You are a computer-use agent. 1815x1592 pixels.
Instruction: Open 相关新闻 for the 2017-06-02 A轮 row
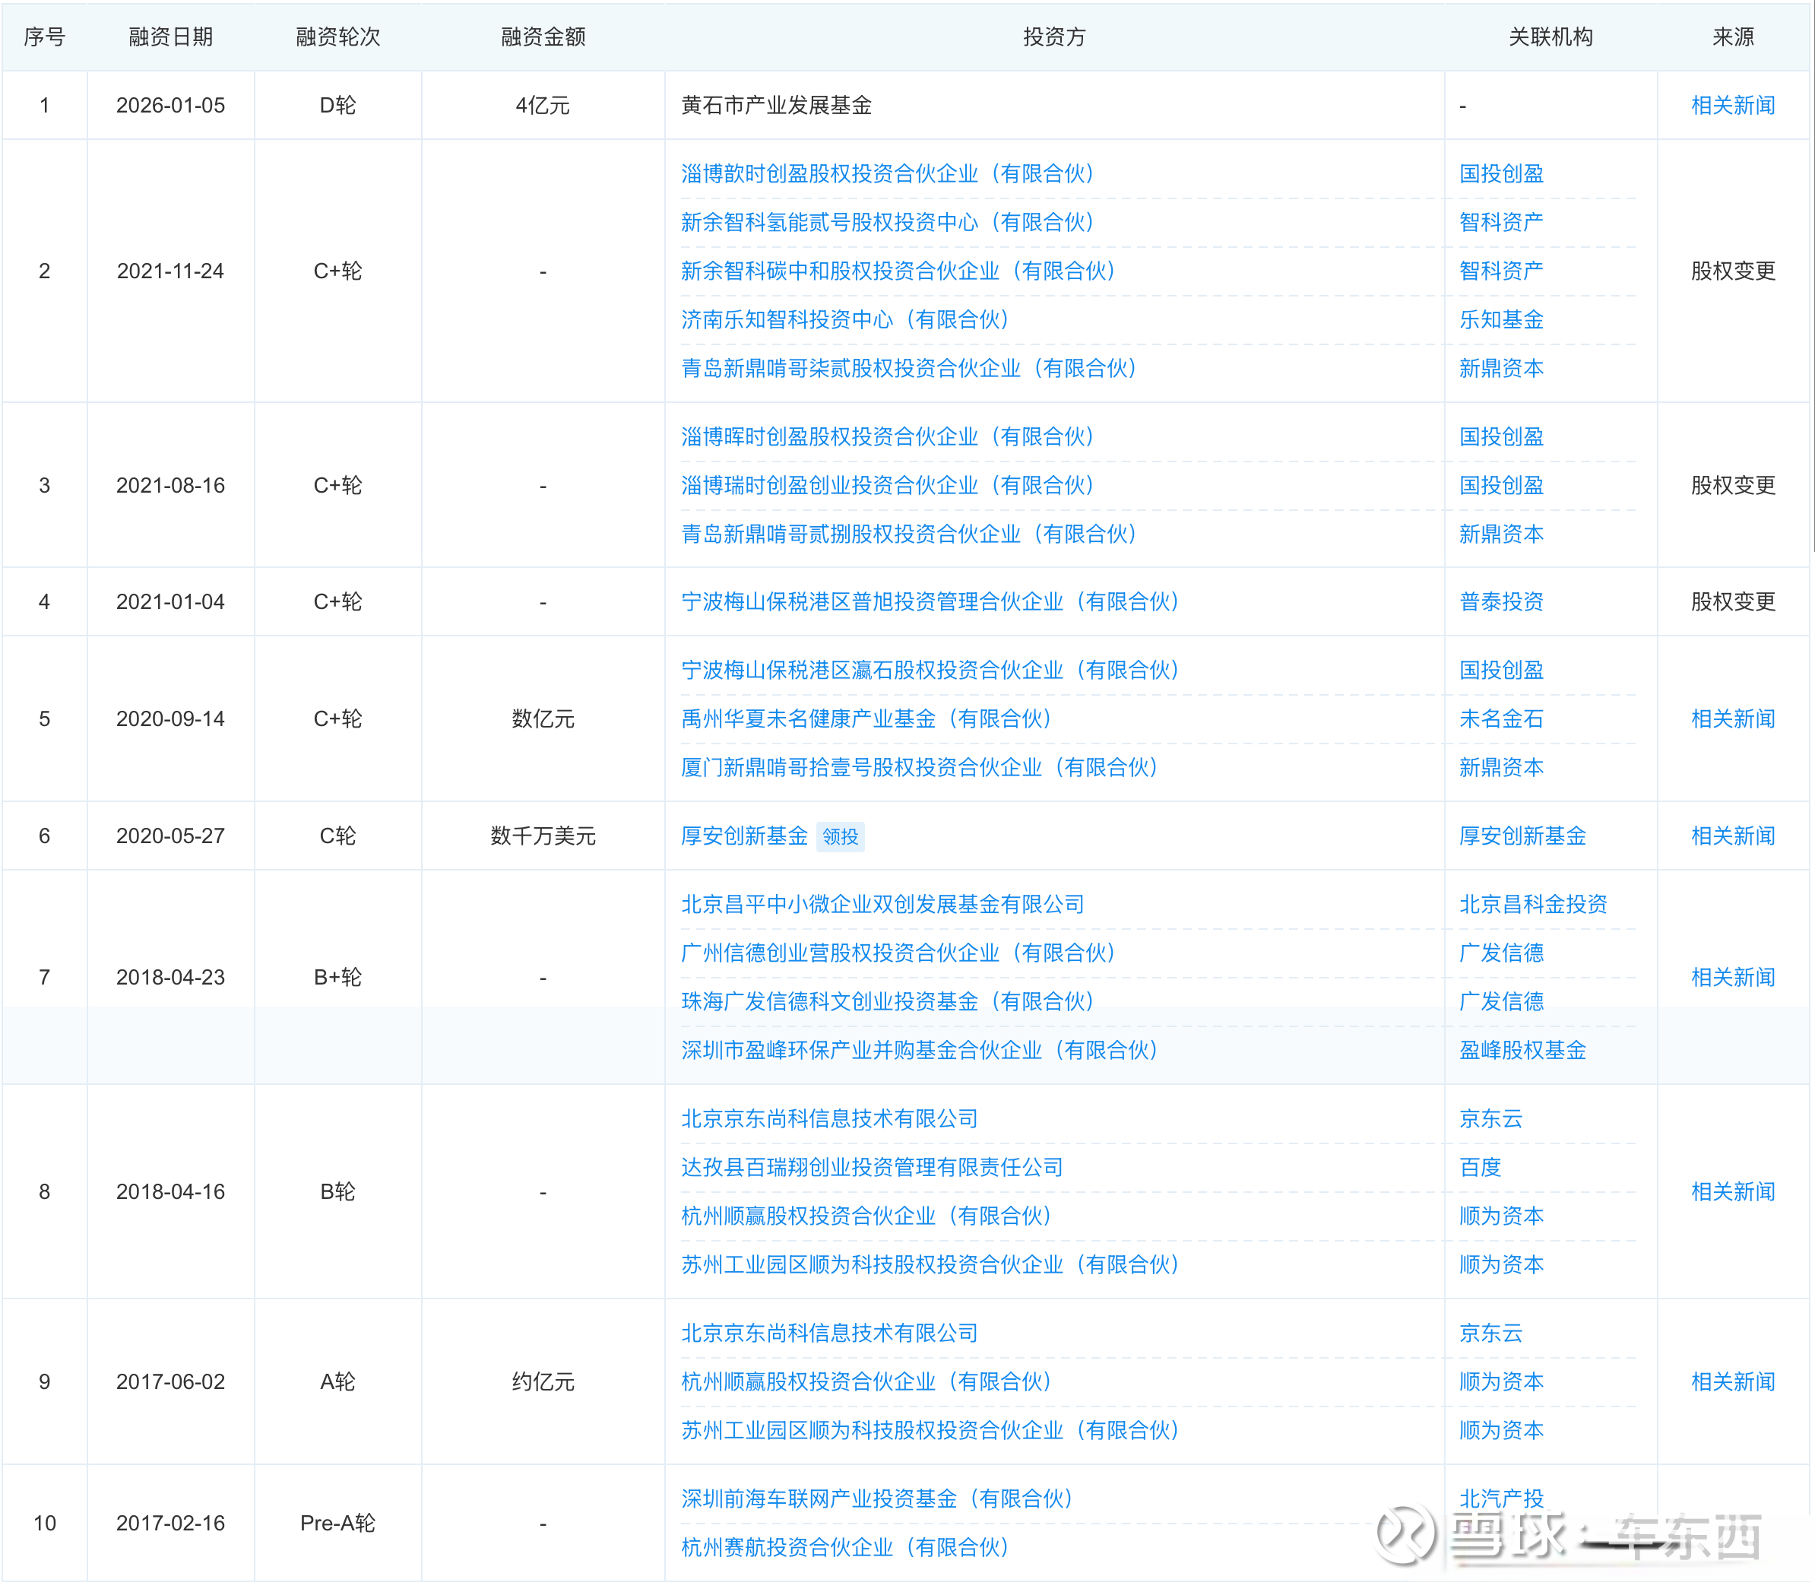tap(1731, 1381)
